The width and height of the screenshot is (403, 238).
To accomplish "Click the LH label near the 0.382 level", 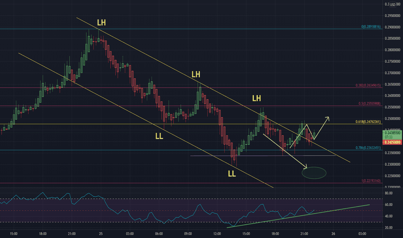I will (x=196, y=74).
